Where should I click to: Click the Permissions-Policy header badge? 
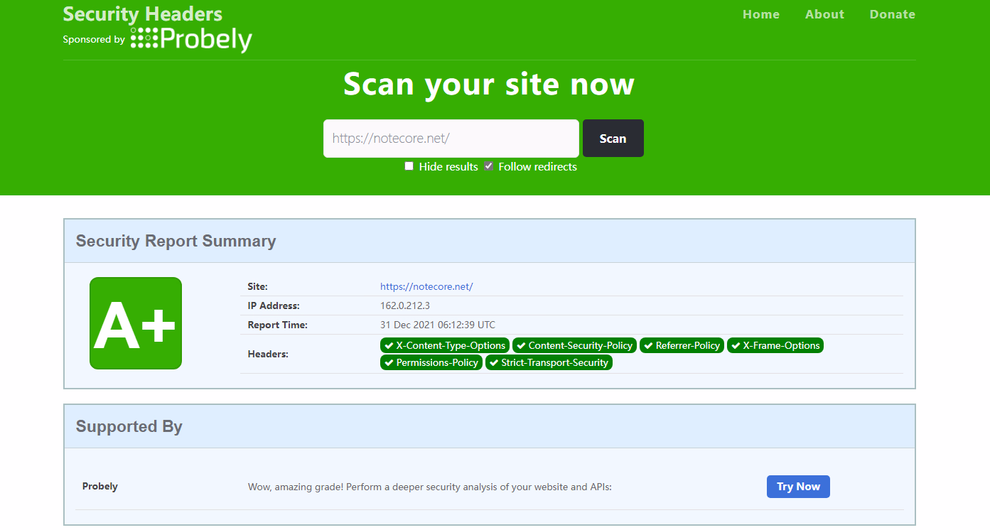pos(431,363)
